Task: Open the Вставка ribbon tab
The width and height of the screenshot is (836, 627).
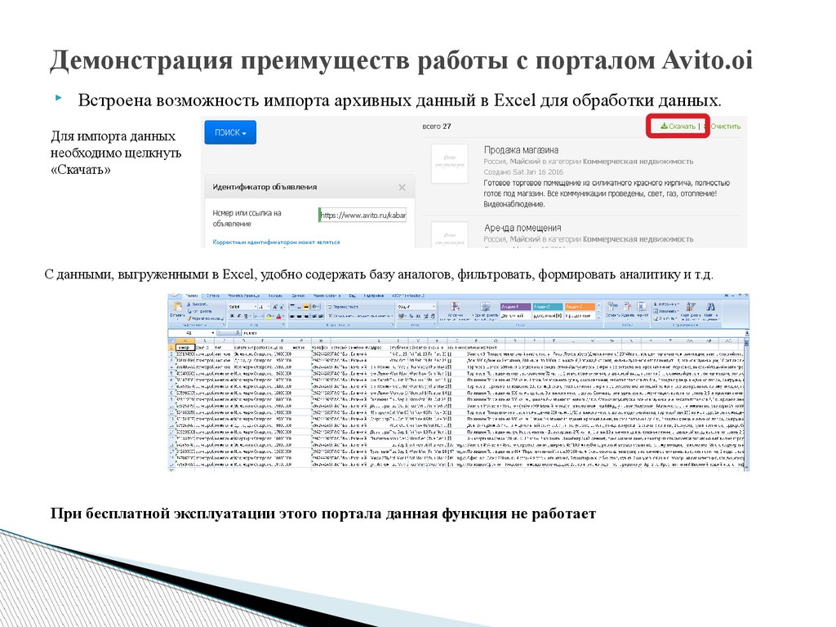Action: coord(213,296)
